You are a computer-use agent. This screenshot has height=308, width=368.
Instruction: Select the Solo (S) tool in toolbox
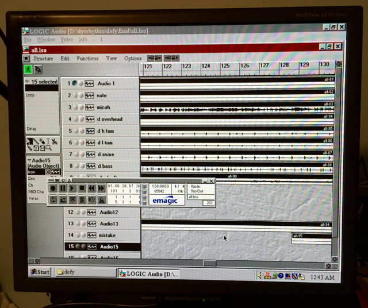pos(36,148)
